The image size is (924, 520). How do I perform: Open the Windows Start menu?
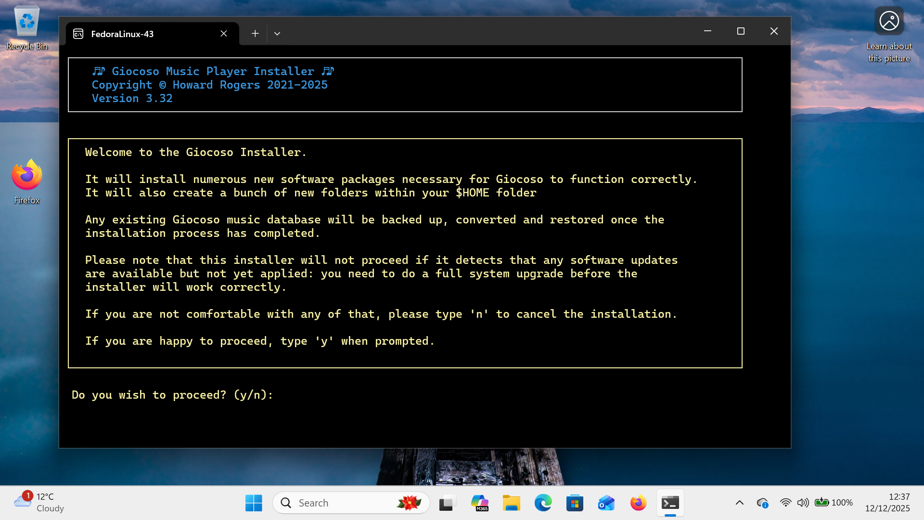click(254, 503)
